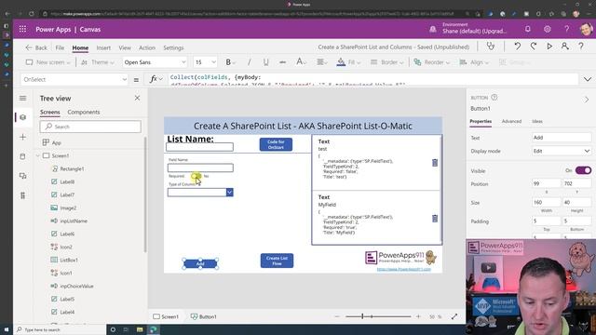Preview the app with the play icon

click(x=549, y=47)
